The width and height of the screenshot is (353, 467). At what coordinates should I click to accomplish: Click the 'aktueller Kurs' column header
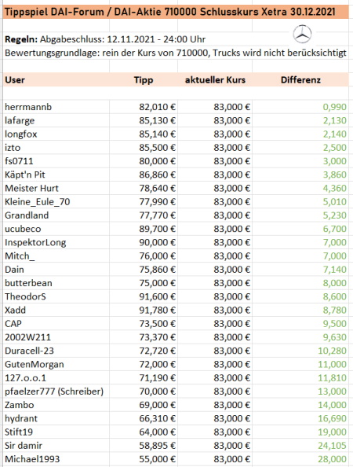[x=215, y=80]
